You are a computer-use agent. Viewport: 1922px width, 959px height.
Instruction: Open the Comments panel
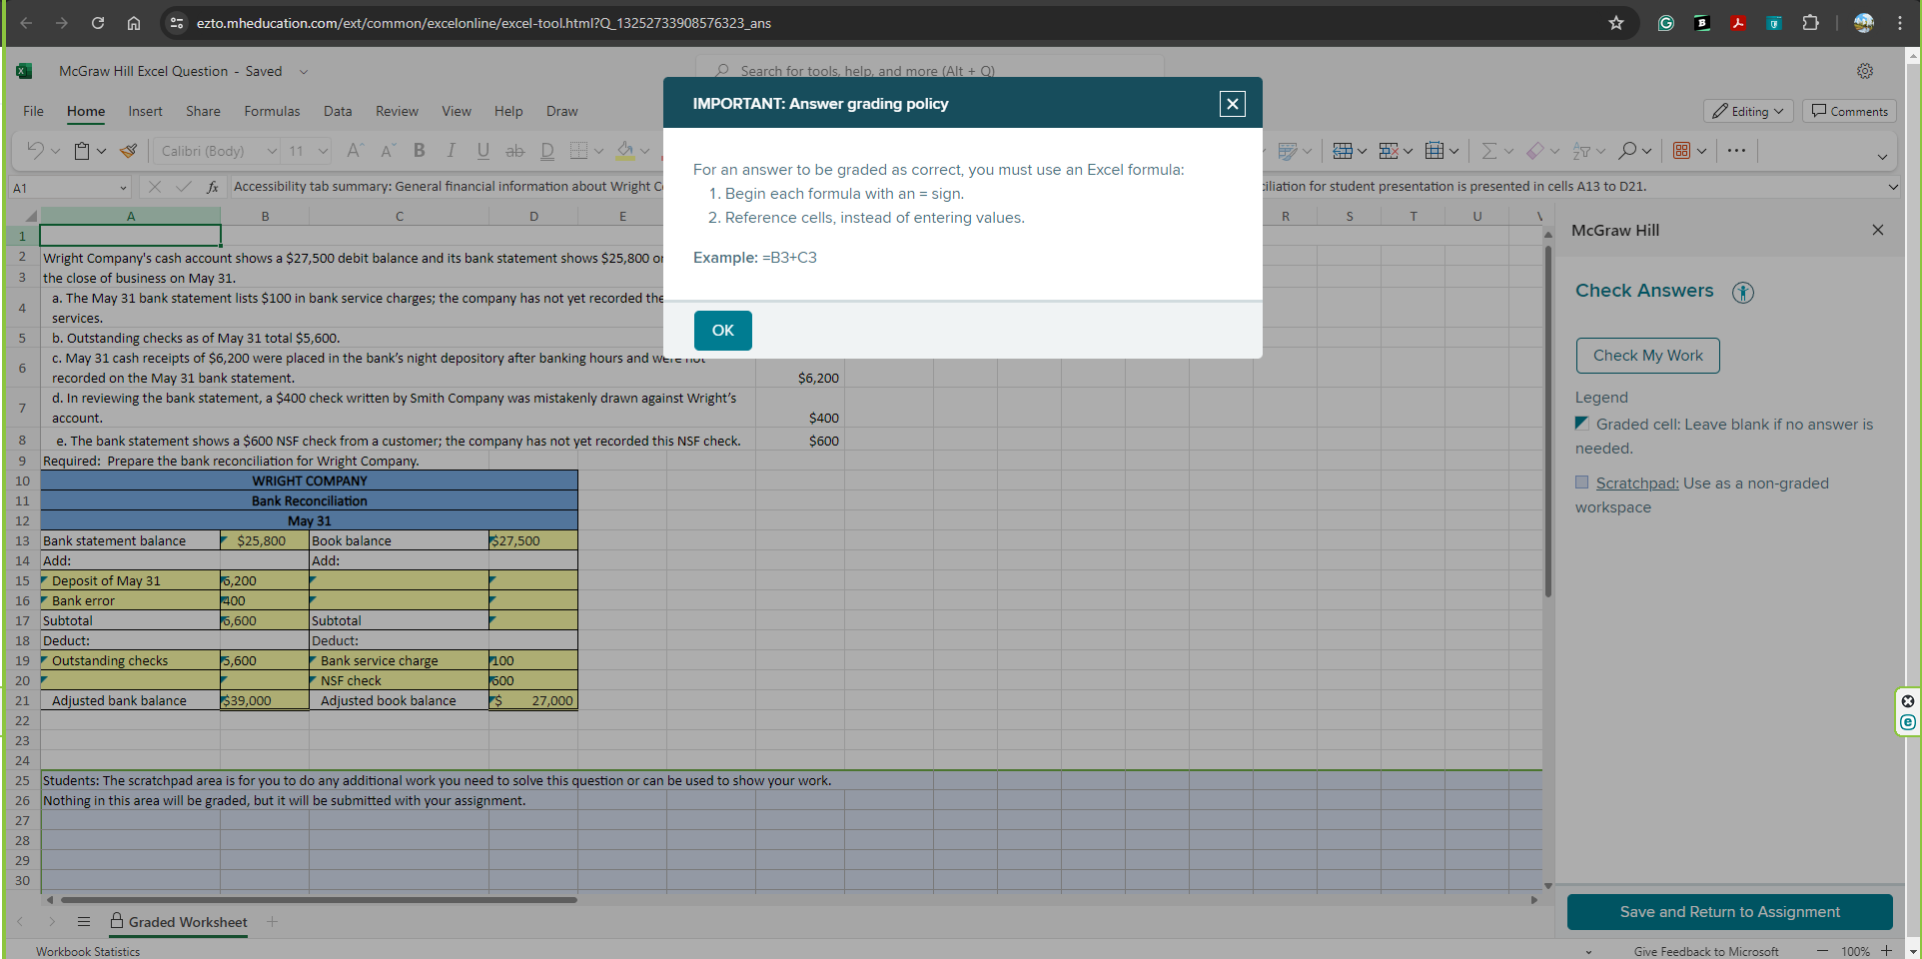[1848, 111]
